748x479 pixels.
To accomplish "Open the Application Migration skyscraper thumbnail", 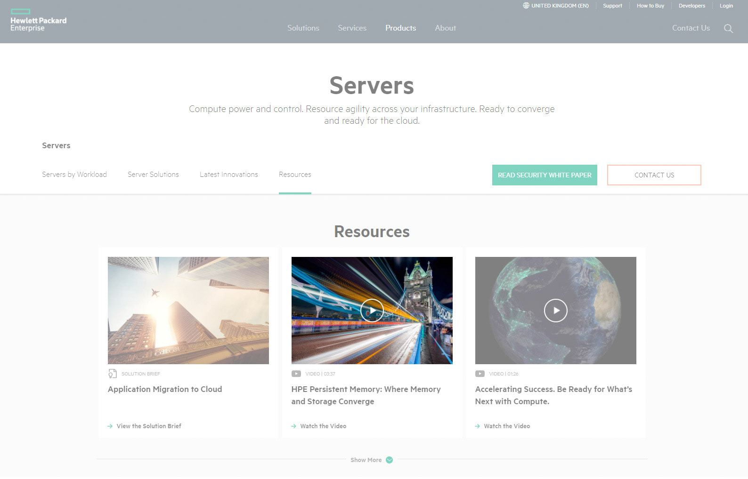I will click(188, 311).
